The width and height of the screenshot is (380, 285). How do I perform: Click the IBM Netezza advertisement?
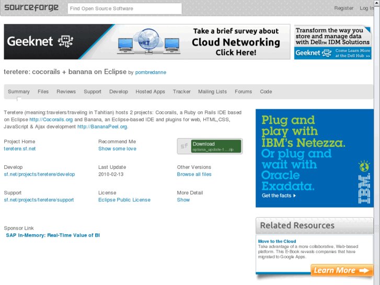(x=315, y=158)
